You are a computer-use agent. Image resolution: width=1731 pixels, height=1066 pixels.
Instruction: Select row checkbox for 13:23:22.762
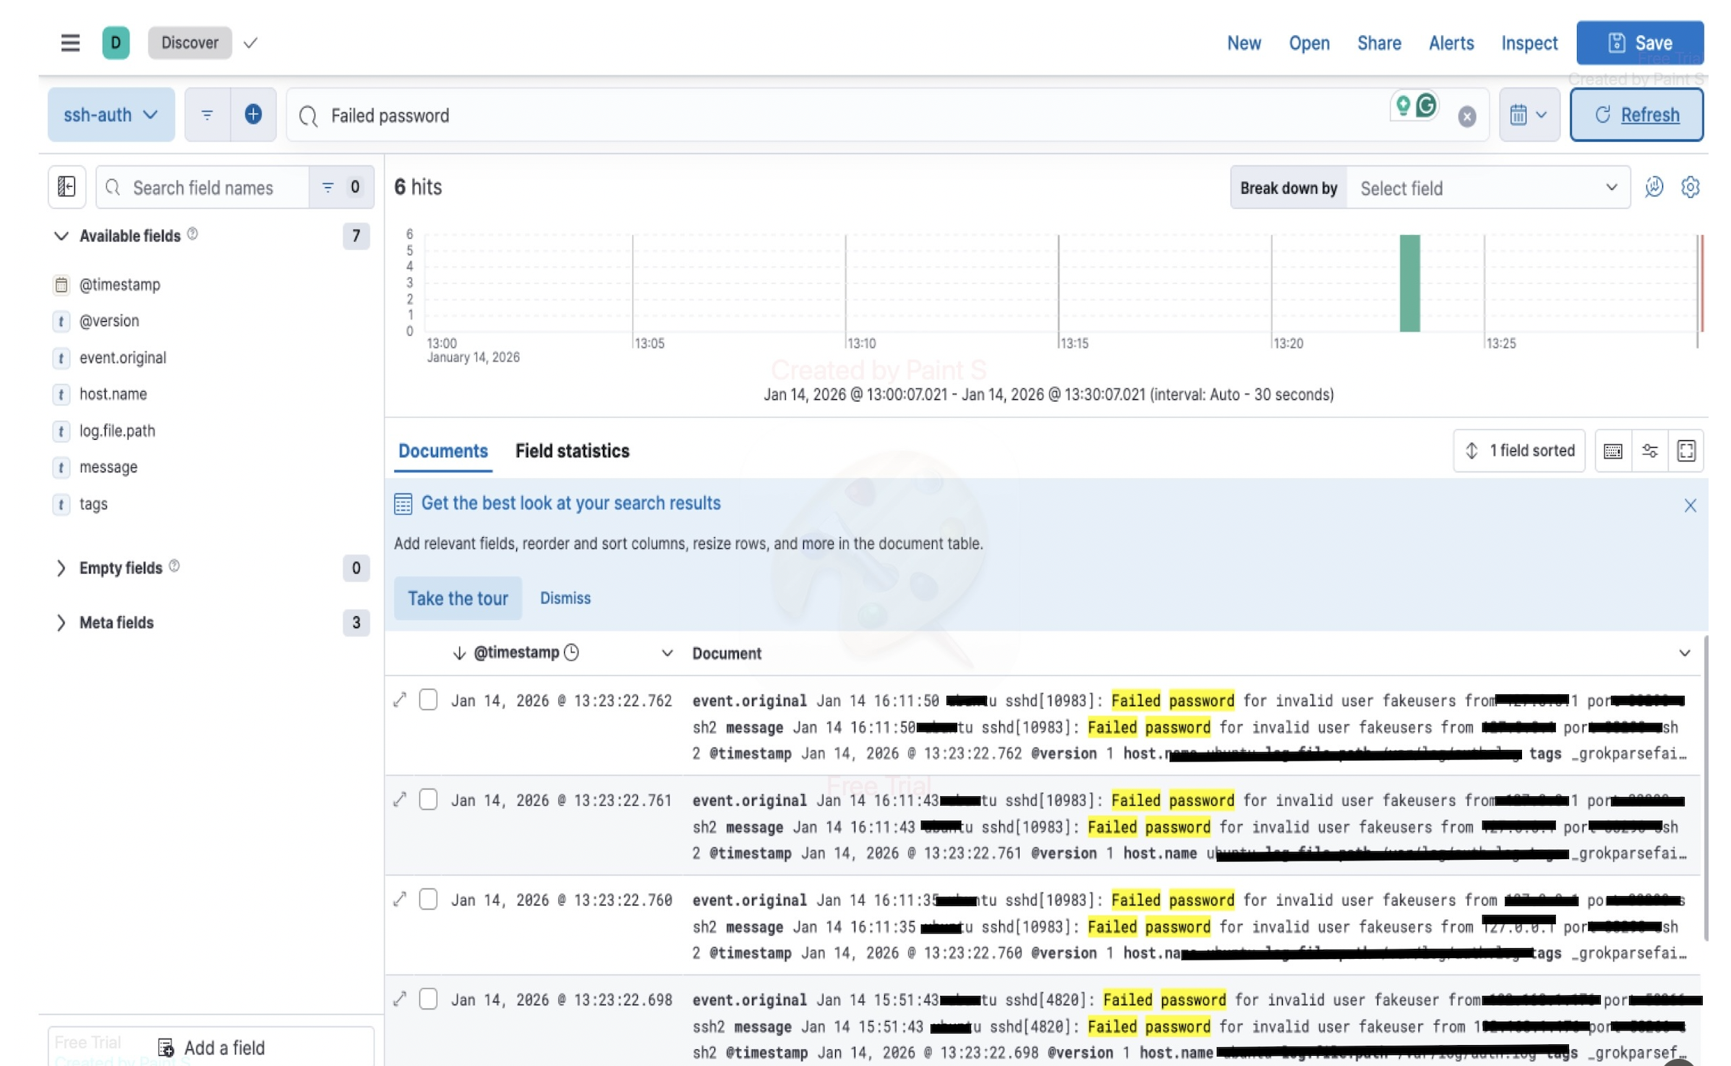point(428,700)
